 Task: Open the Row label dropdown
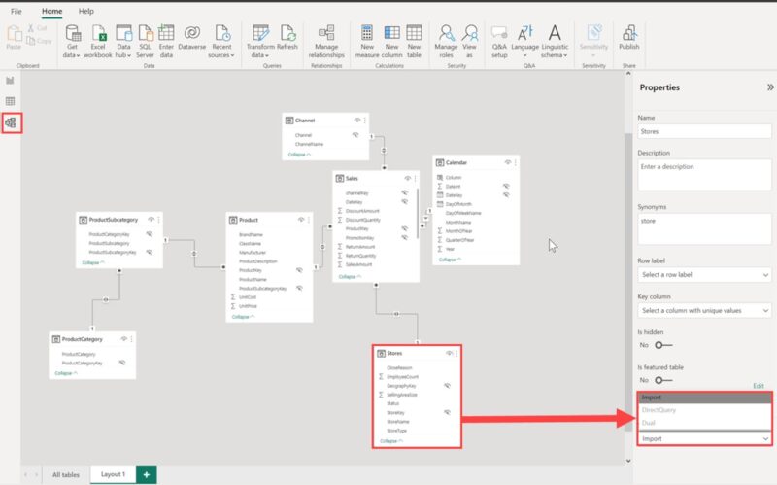[x=704, y=275]
